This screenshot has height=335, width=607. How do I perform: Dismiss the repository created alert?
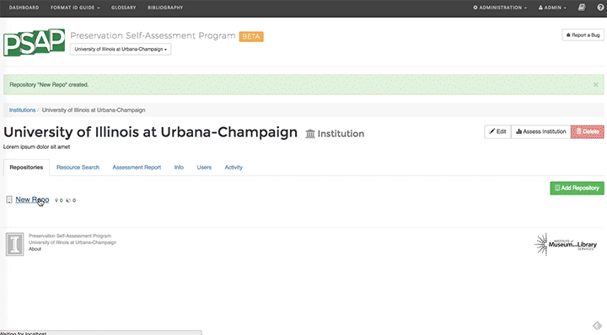click(x=596, y=85)
